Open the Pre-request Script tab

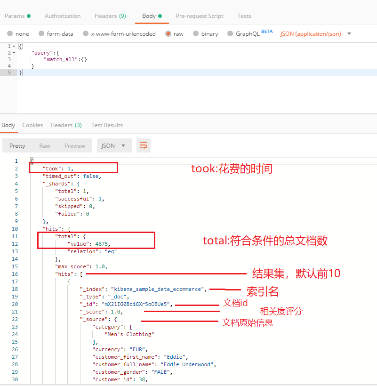[x=200, y=16]
